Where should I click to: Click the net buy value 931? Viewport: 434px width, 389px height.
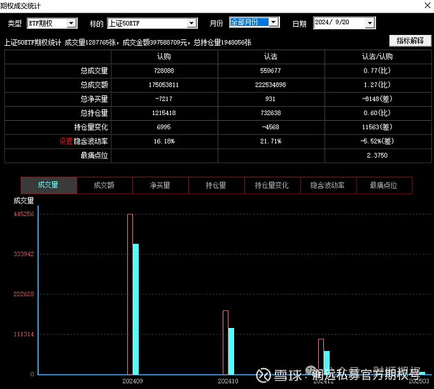(x=270, y=99)
